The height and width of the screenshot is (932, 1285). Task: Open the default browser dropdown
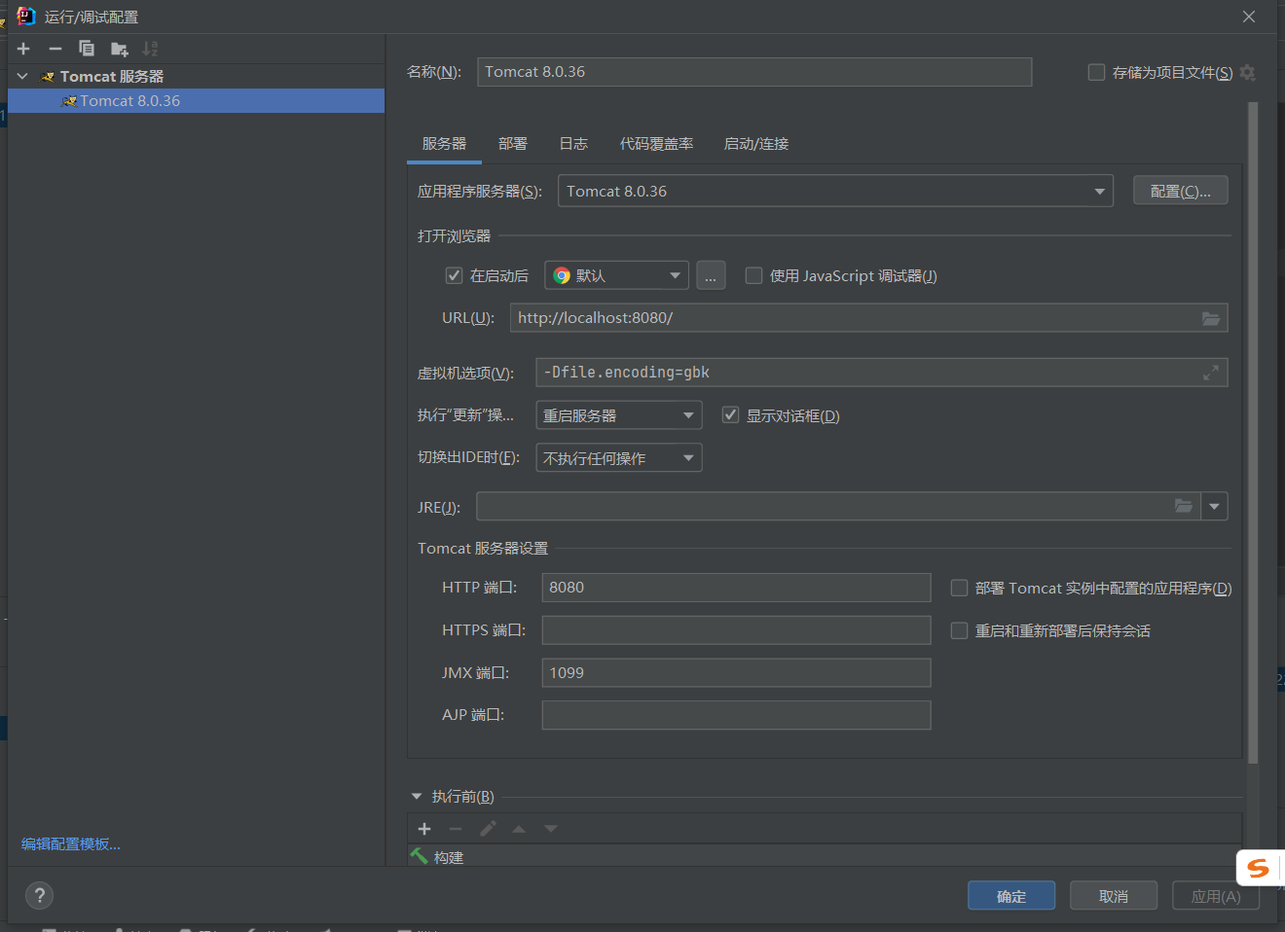coord(617,275)
